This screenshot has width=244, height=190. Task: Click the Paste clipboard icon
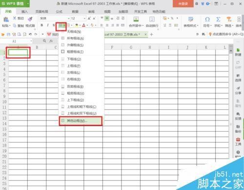[6, 20]
